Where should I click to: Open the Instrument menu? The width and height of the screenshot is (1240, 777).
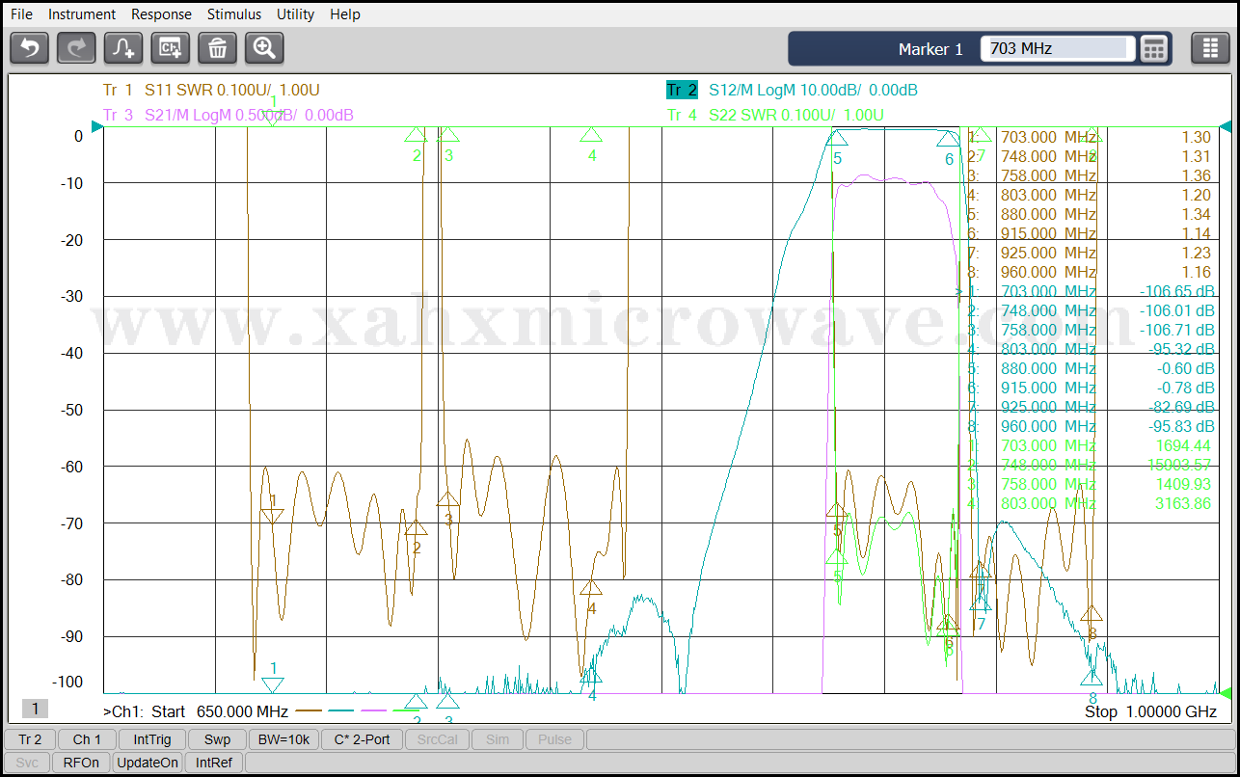tap(82, 14)
